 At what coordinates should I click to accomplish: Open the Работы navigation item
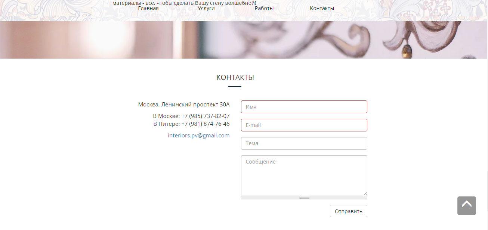pos(264,8)
